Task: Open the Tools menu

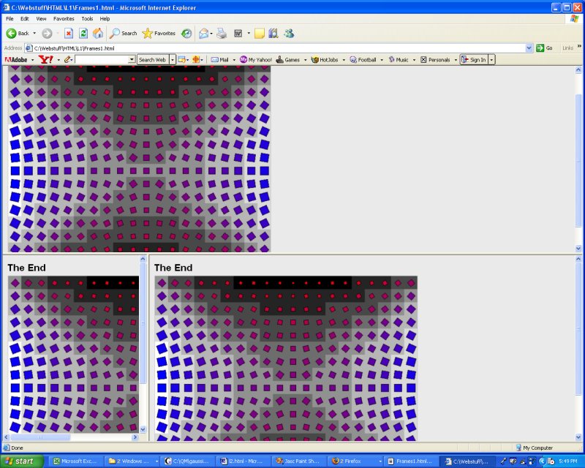Action: pos(88,19)
